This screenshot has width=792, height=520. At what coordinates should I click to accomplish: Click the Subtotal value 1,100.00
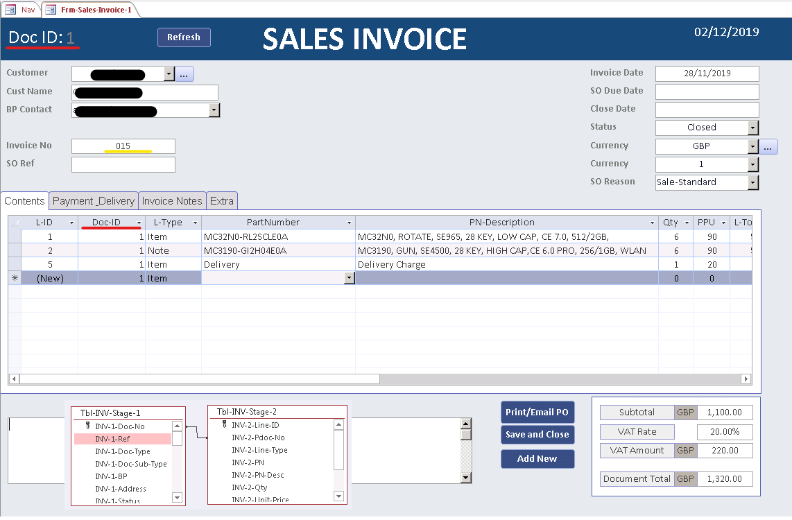click(x=725, y=413)
